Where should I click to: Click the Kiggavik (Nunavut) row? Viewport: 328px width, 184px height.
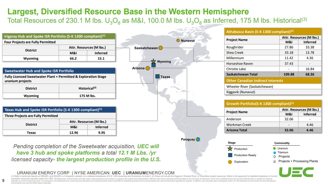[273, 92]
